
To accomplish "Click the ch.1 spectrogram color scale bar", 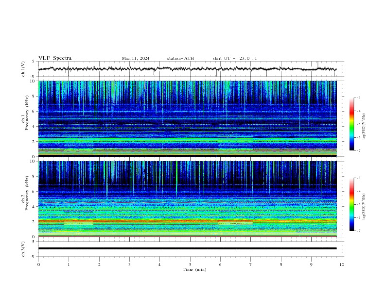I will coord(352,124).
